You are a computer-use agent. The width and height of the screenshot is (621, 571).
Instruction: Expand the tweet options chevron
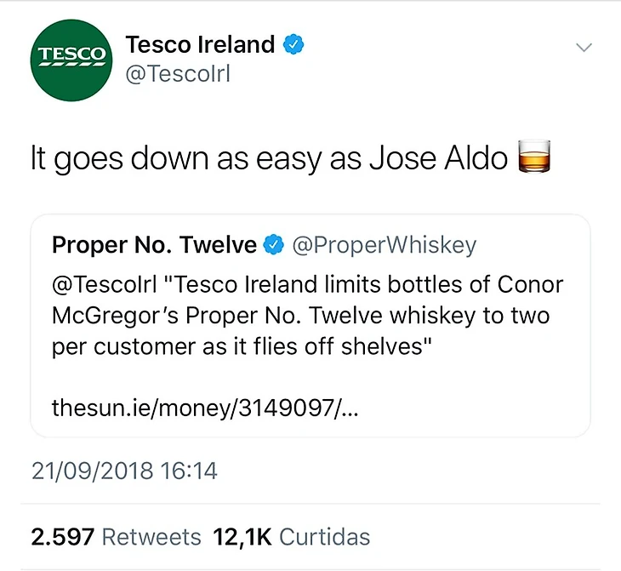(584, 49)
